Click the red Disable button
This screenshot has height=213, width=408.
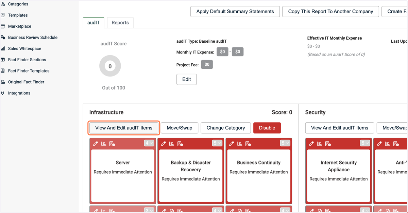(267, 128)
